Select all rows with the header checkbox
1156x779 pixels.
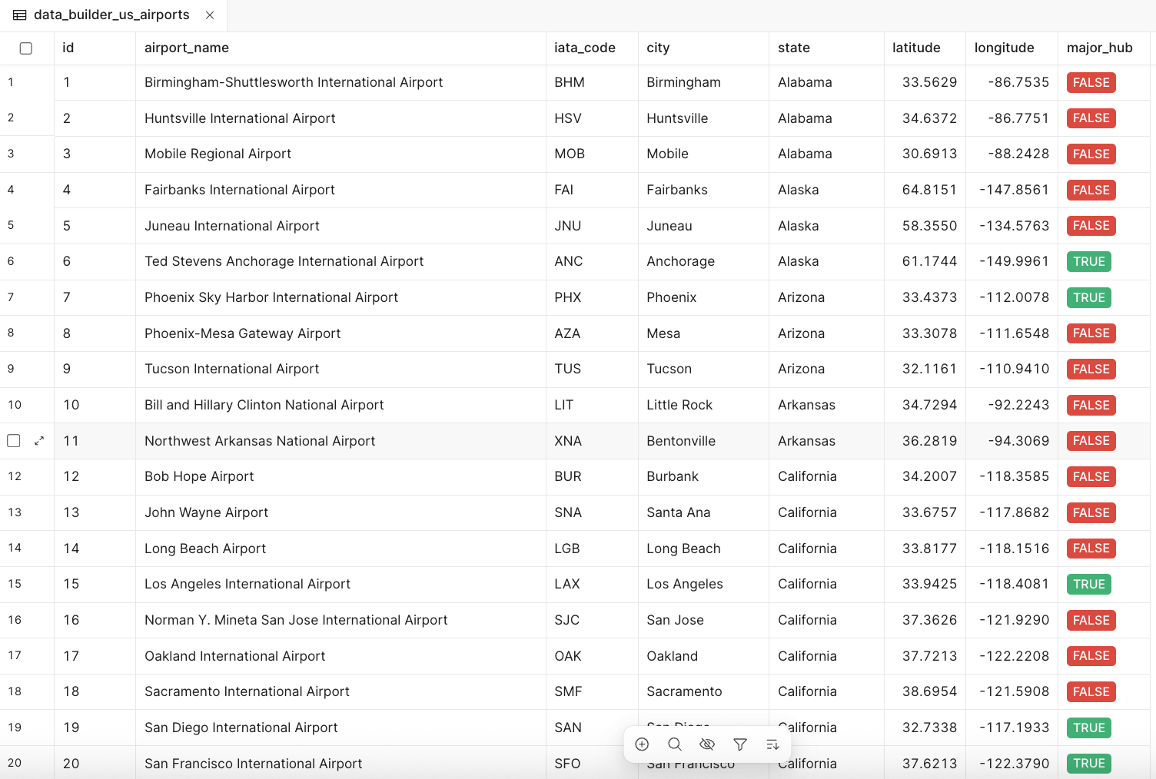[x=25, y=48]
